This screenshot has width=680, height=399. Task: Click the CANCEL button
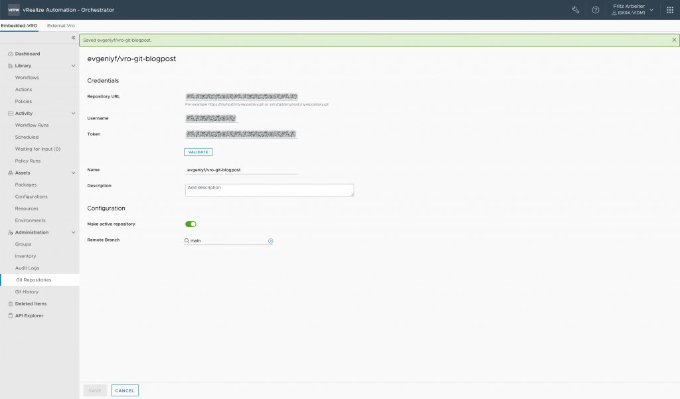pyautogui.click(x=124, y=390)
